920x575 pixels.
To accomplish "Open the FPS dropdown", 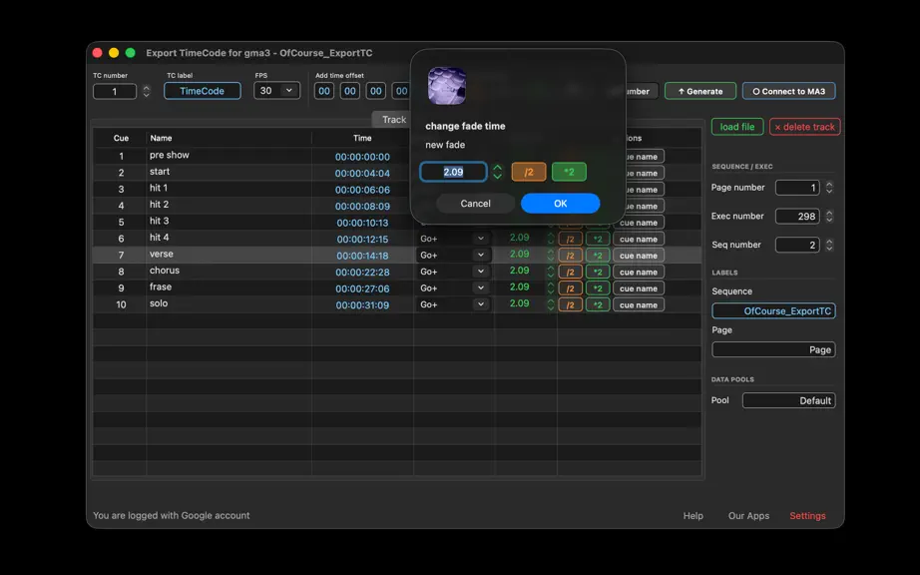I will click(276, 91).
